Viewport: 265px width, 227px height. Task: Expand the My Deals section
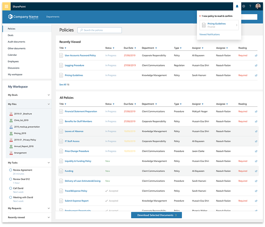coord(49,95)
